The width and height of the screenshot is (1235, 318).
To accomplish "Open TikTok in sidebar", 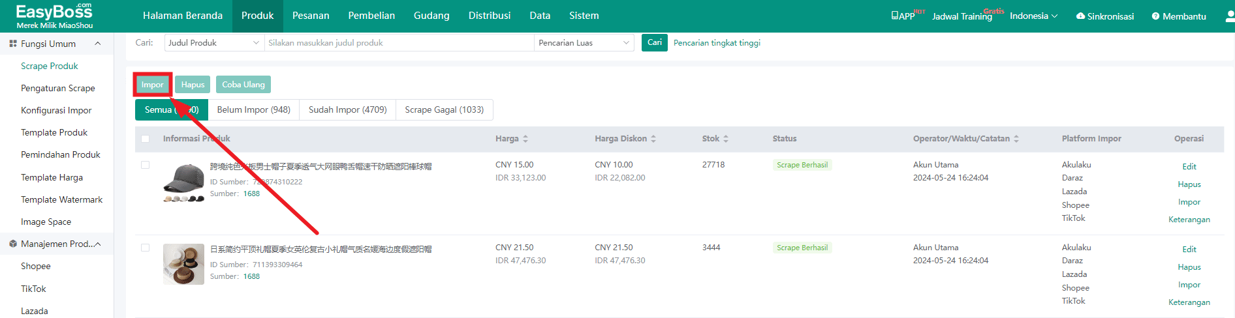I will click(34, 289).
